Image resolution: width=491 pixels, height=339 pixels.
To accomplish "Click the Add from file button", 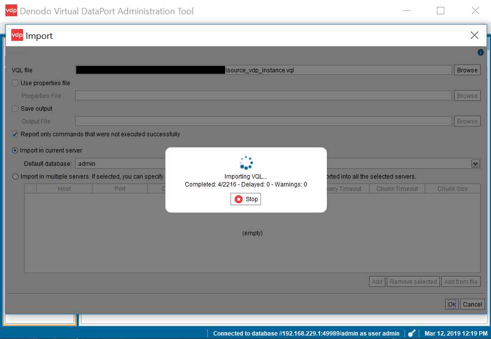I will (461, 281).
